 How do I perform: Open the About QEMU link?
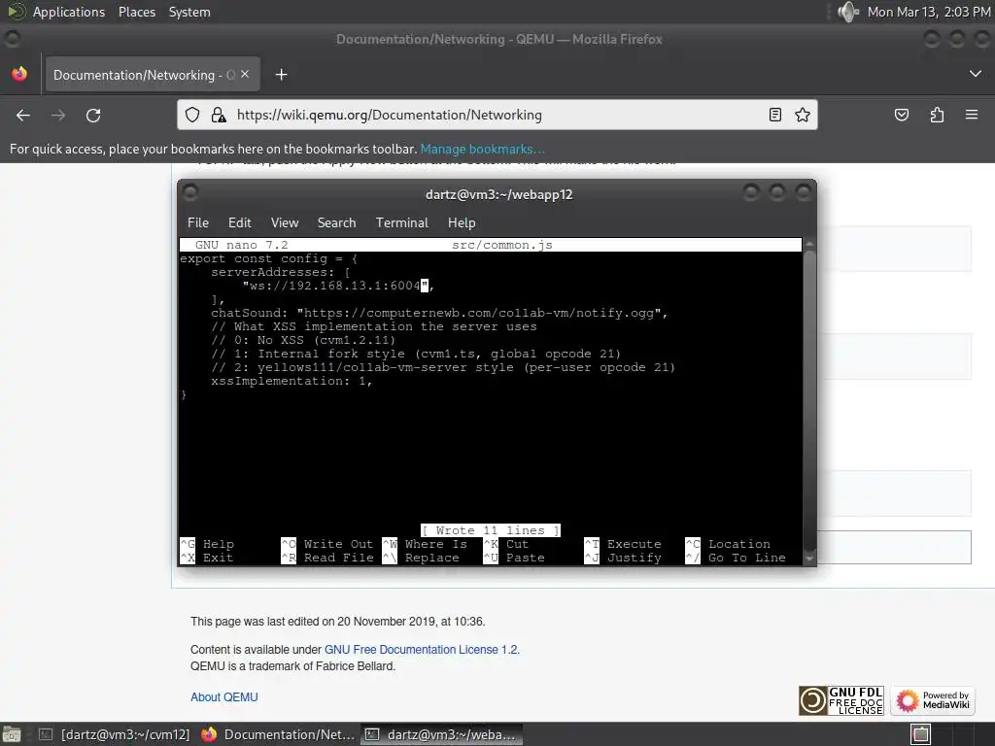[224, 697]
